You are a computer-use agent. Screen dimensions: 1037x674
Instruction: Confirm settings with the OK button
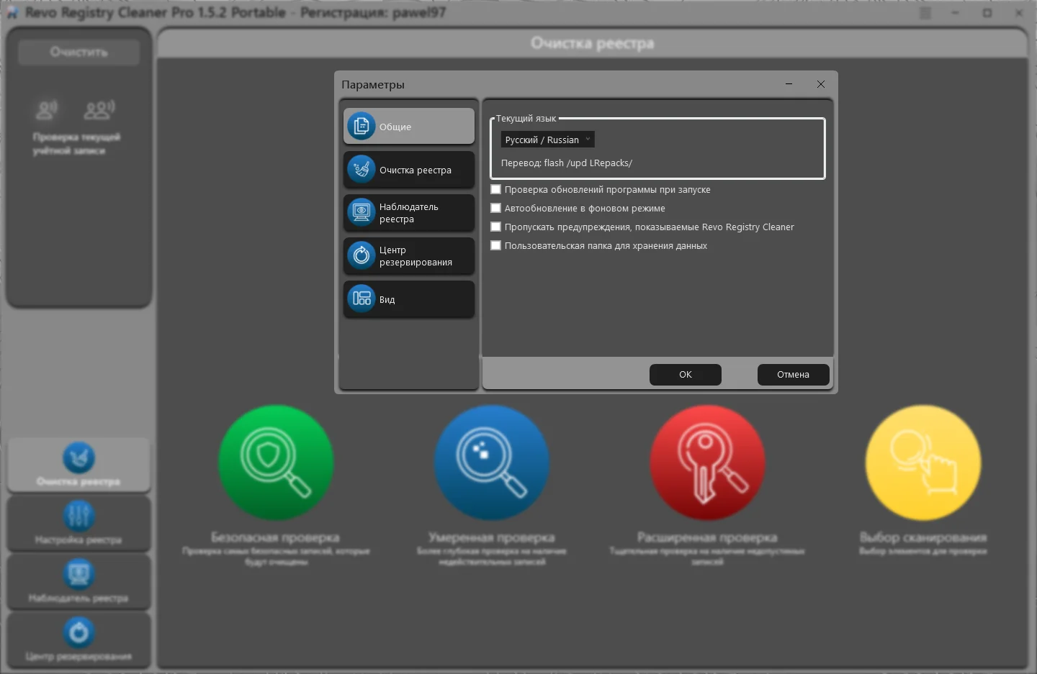(685, 375)
